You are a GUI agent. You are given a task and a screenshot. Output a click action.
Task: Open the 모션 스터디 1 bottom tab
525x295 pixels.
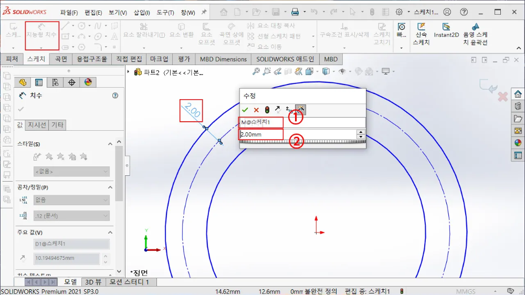point(129,282)
